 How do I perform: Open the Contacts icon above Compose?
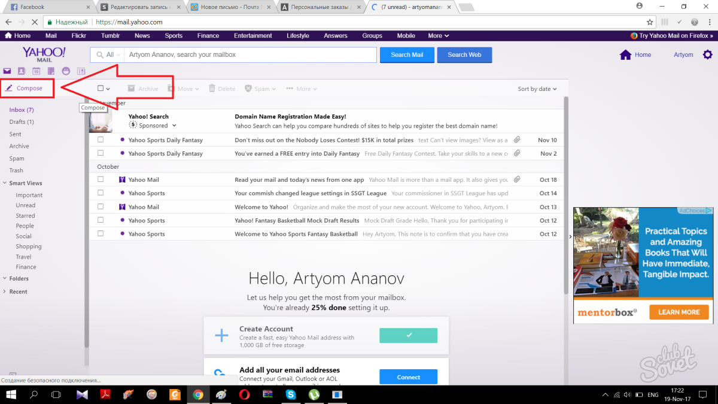[22, 72]
